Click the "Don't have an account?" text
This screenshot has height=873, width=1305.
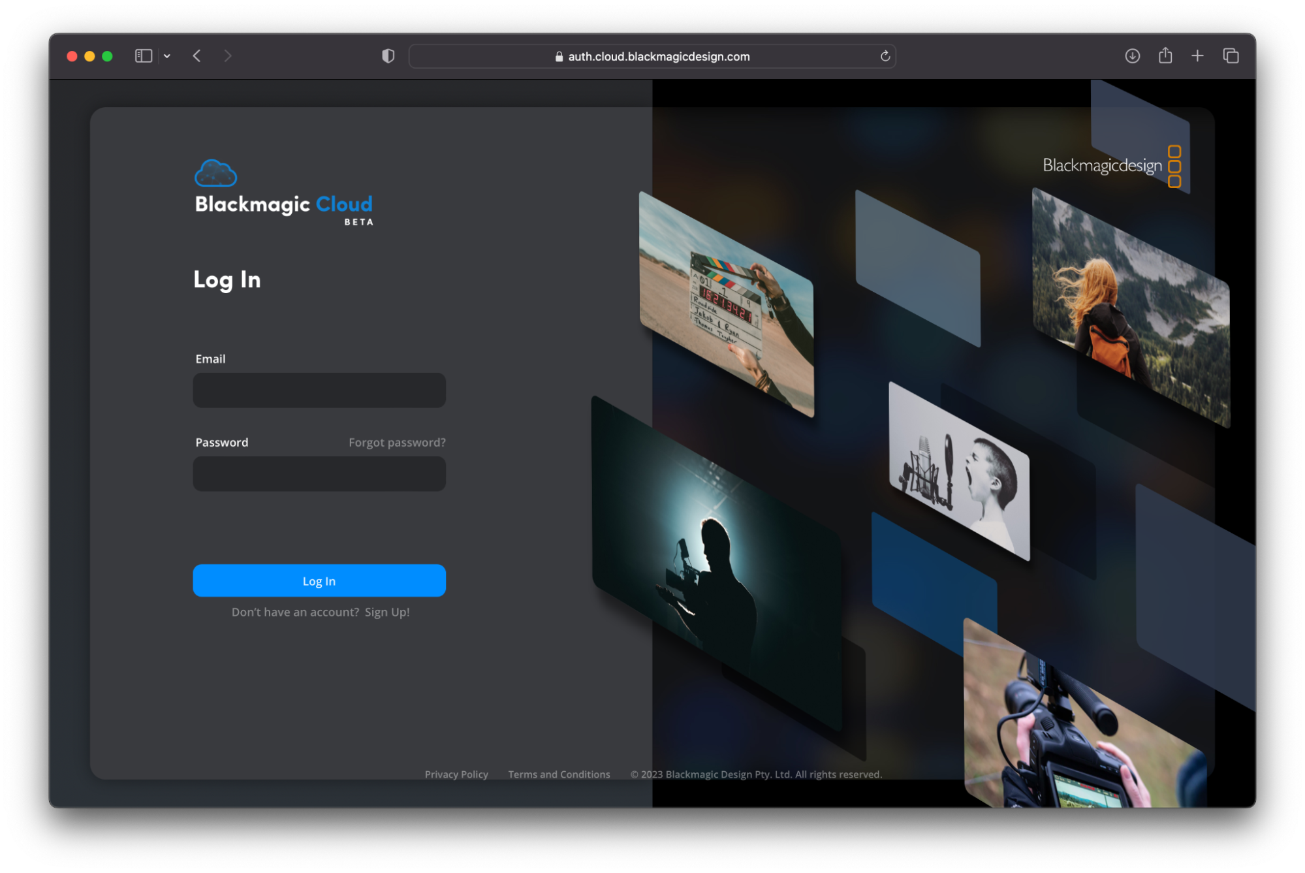pos(295,612)
